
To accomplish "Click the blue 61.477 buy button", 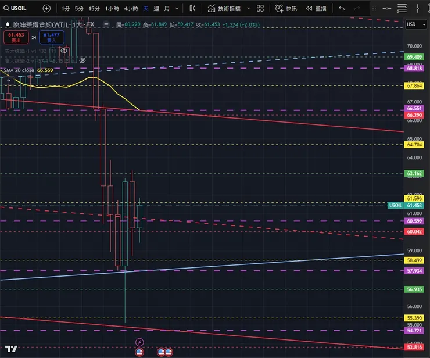I will click(52, 37).
